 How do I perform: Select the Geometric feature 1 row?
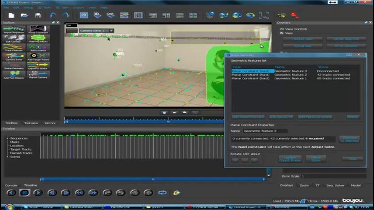tap(295, 78)
